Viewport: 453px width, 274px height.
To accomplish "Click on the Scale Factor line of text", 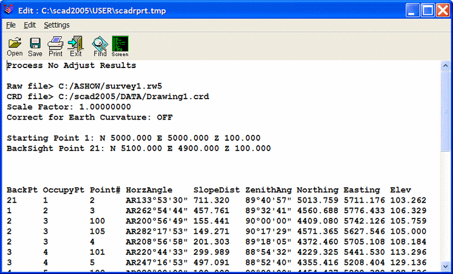I will [69, 107].
